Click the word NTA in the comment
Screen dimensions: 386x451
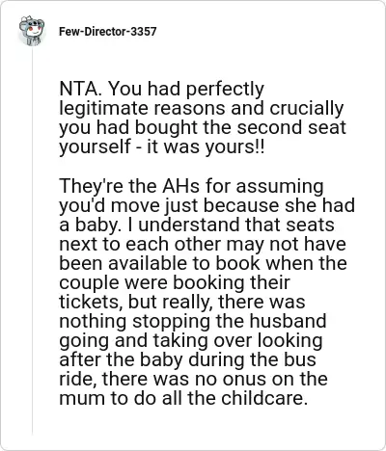78,89
